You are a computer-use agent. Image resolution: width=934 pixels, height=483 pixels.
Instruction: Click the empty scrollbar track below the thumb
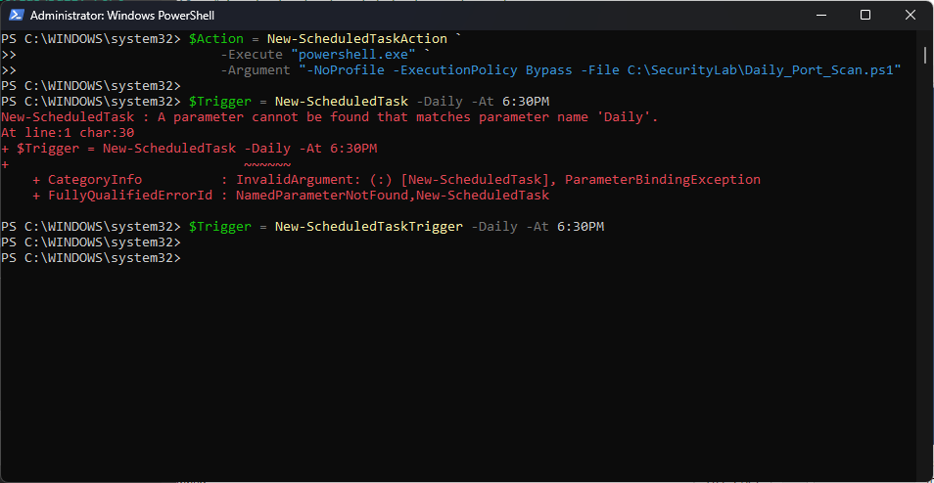(926, 293)
